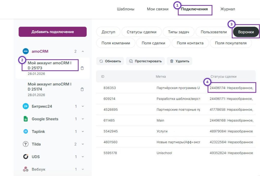Viewport: 260px width, 176px height.
Task: Select the Статусы сделки pill tab
Action: click(141, 32)
